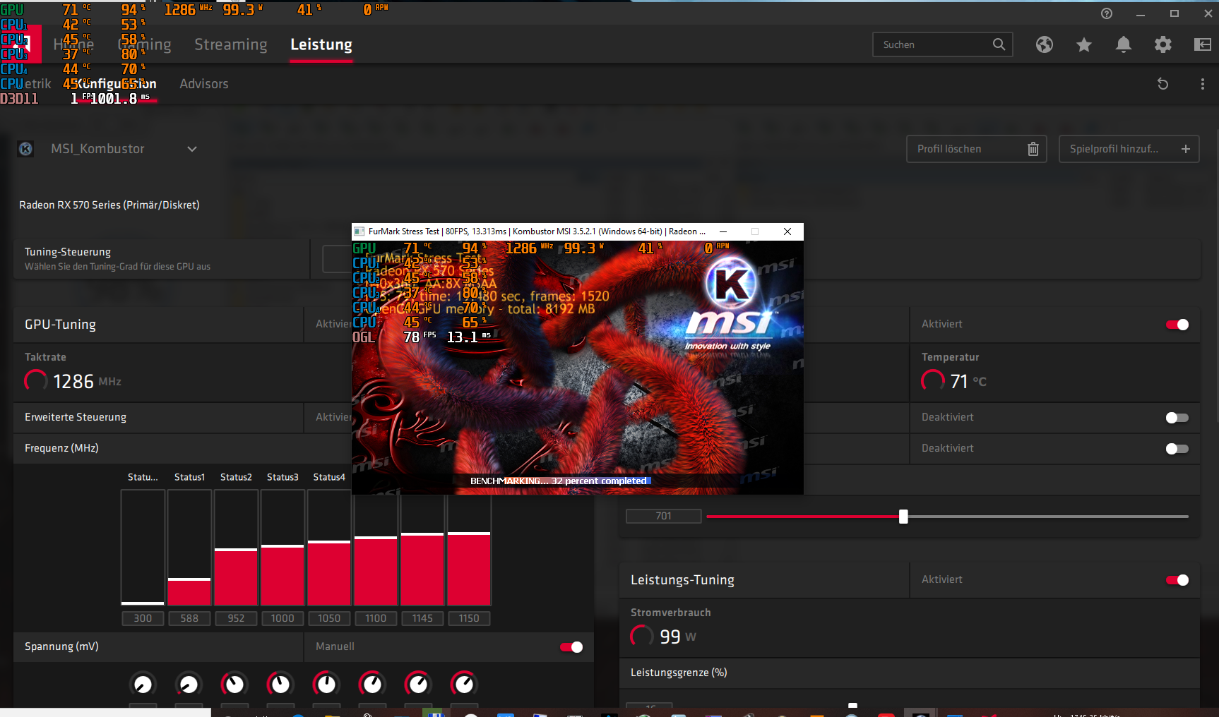1219x717 pixels.
Task: Open the Gaming tab
Action: coord(145,44)
